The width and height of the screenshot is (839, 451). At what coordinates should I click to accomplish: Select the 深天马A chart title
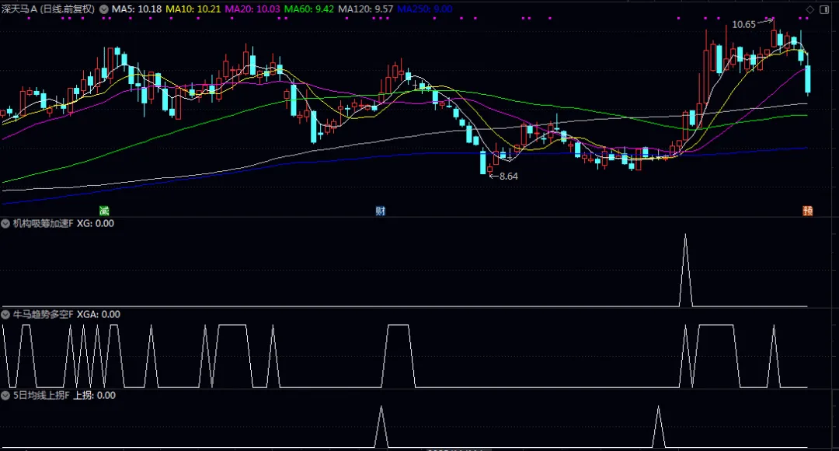pos(47,9)
